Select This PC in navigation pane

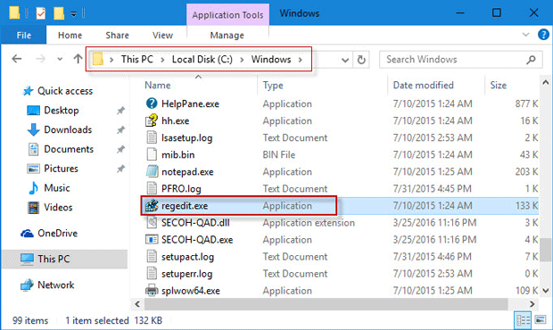click(45, 260)
